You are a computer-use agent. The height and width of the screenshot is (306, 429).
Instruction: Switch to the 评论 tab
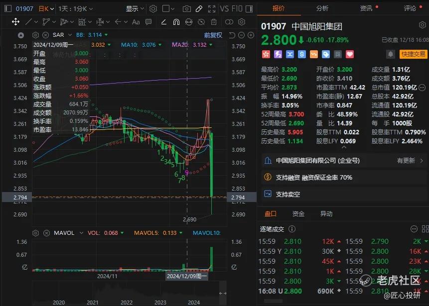click(x=410, y=8)
